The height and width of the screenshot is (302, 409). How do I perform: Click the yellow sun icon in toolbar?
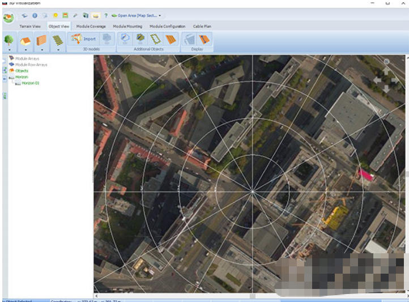coord(56,15)
